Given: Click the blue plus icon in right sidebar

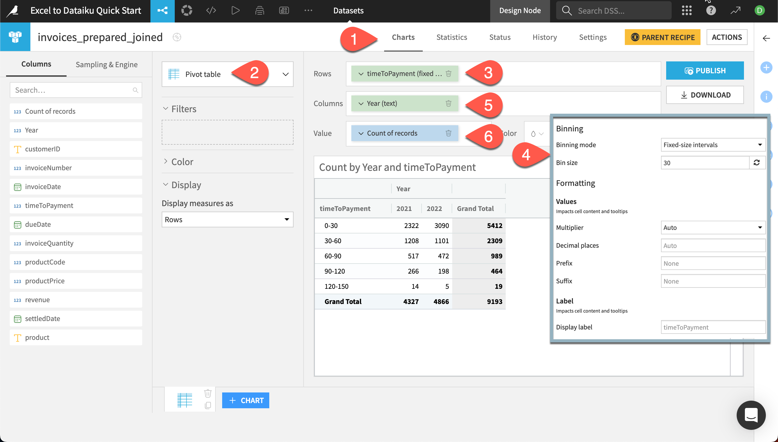Looking at the screenshot, I should (x=766, y=67).
